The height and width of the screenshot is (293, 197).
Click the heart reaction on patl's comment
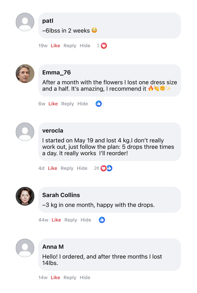104,46
